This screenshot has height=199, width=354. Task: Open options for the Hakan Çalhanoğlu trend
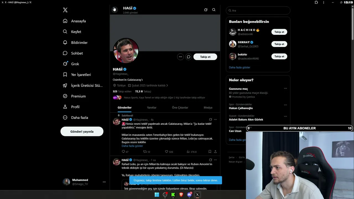point(285,105)
